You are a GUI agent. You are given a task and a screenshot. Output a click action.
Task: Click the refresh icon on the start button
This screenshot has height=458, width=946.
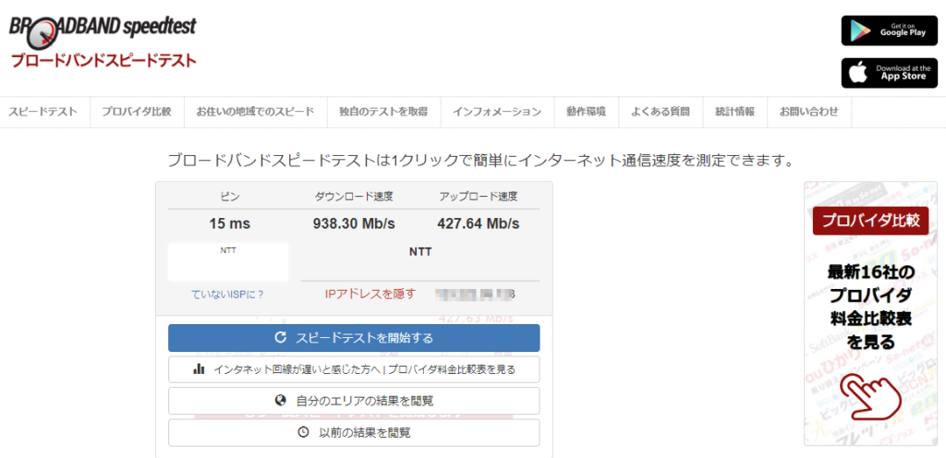tap(281, 338)
